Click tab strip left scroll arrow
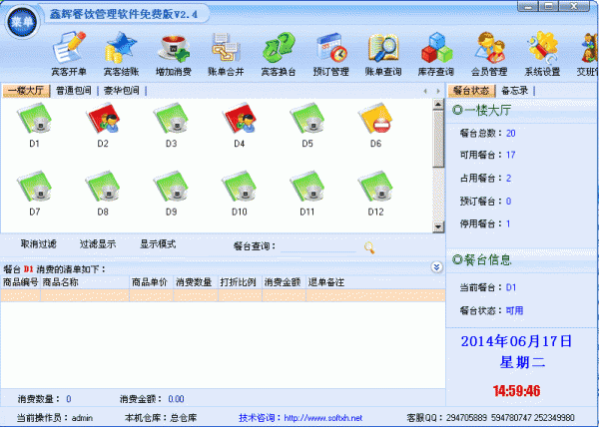This screenshot has width=599, height=427. click(x=425, y=91)
